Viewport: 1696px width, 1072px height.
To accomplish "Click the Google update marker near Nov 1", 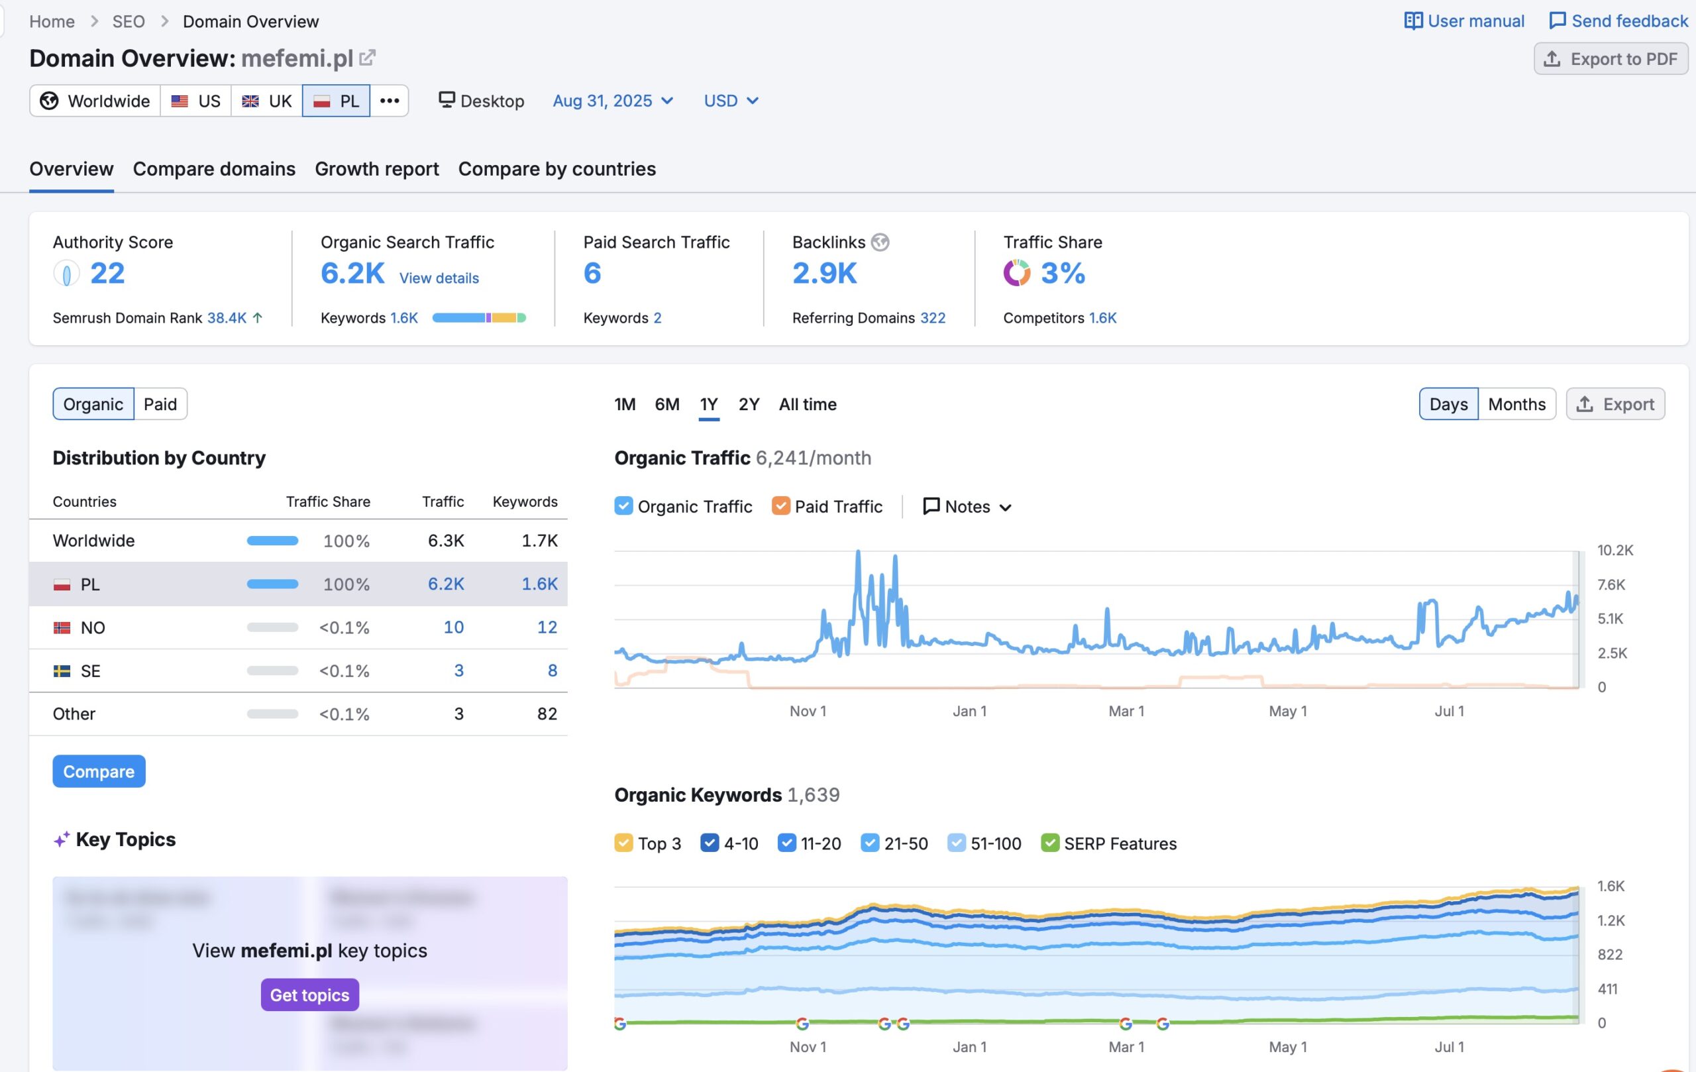I will 802,1024.
